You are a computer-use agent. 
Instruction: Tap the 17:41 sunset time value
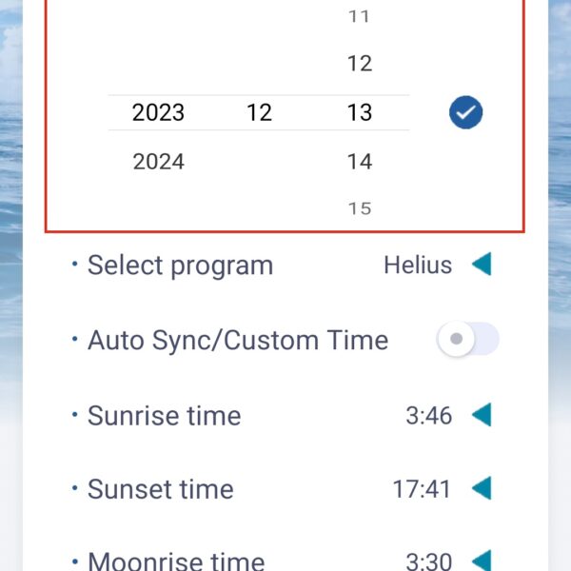pyautogui.click(x=422, y=489)
